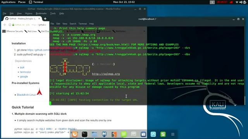Close the GitHub Firefox tab

coord(39,19)
